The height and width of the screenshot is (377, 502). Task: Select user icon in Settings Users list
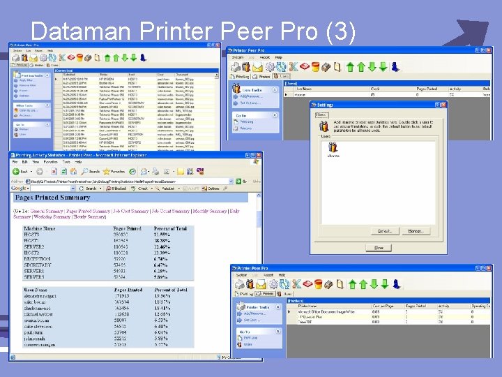[333, 149]
